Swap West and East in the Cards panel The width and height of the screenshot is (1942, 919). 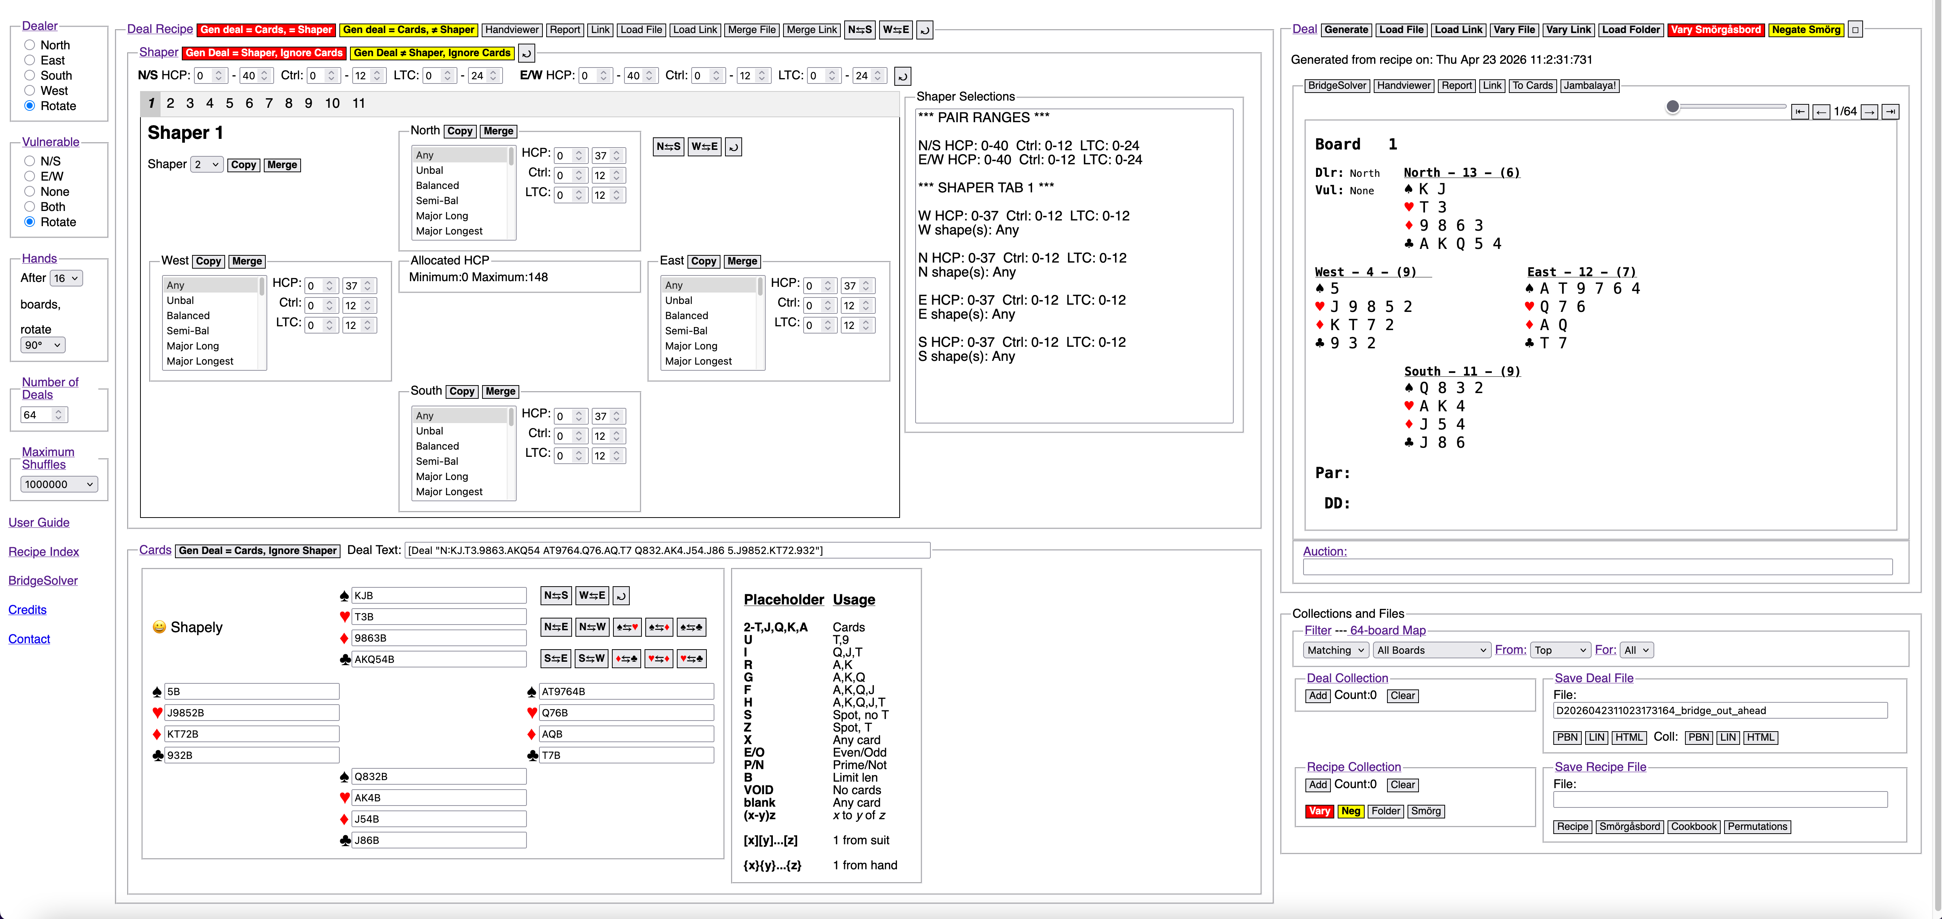592,595
